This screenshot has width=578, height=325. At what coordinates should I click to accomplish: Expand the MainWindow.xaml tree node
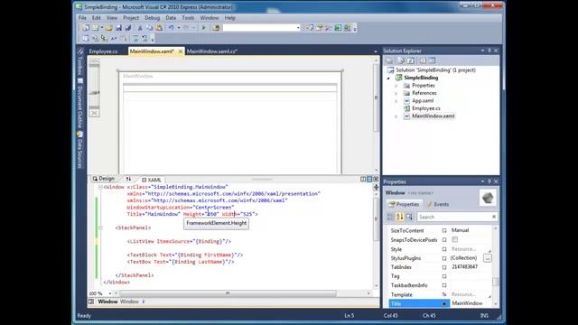[x=396, y=116]
